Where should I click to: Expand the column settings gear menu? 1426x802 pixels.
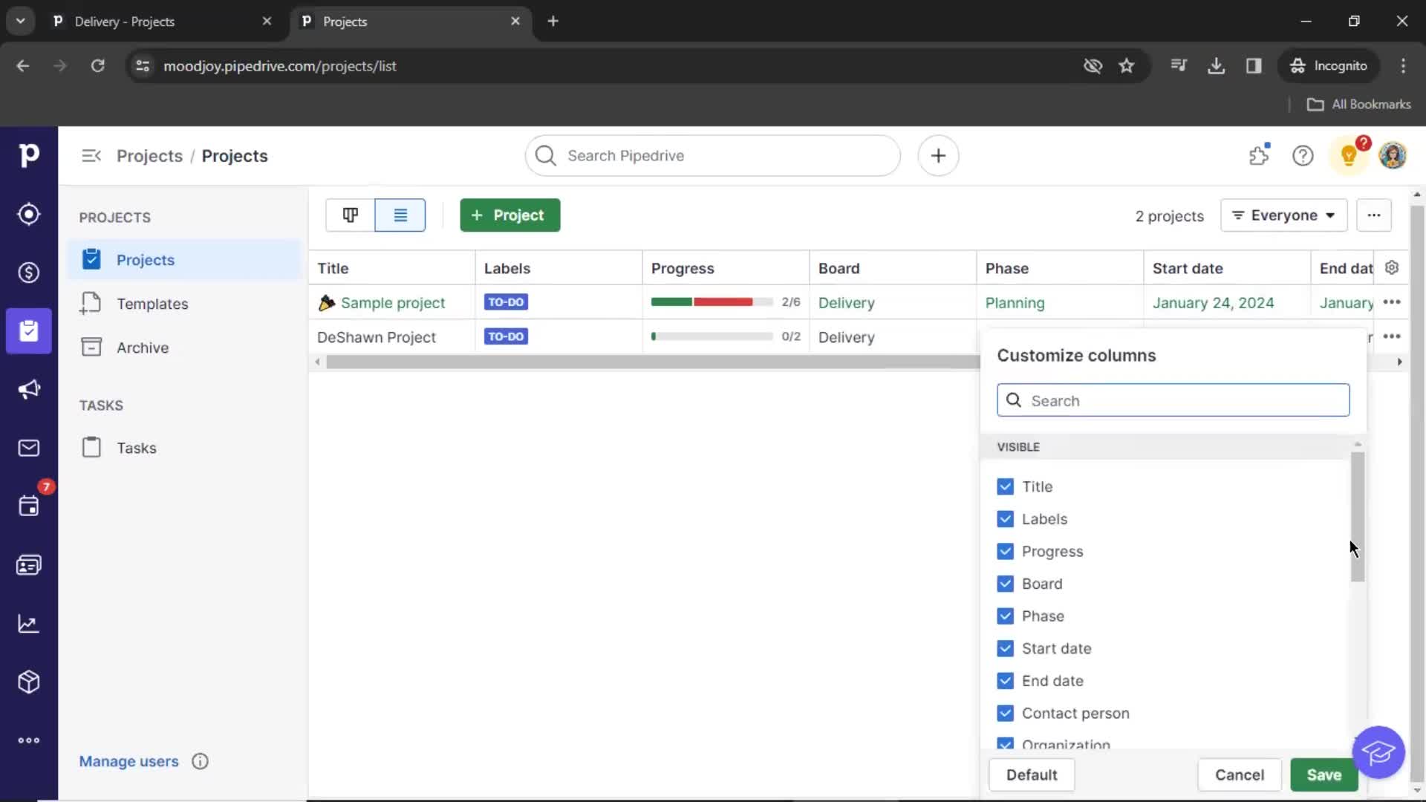1392,267
